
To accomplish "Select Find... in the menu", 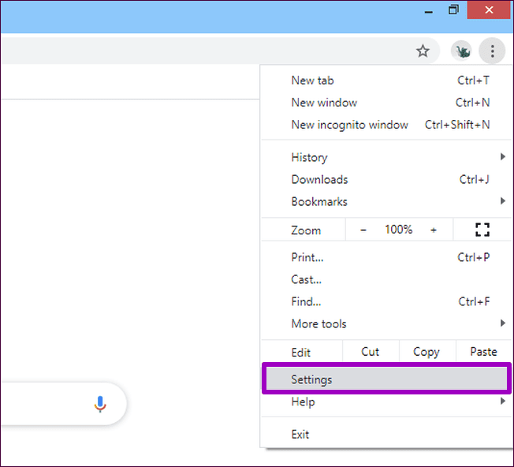I will 386,301.
